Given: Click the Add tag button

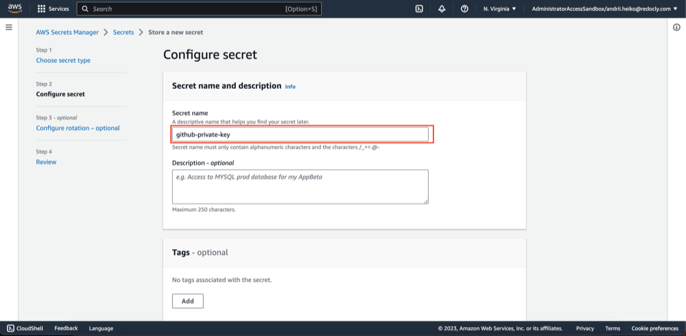Looking at the screenshot, I should pyautogui.click(x=188, y=301).
